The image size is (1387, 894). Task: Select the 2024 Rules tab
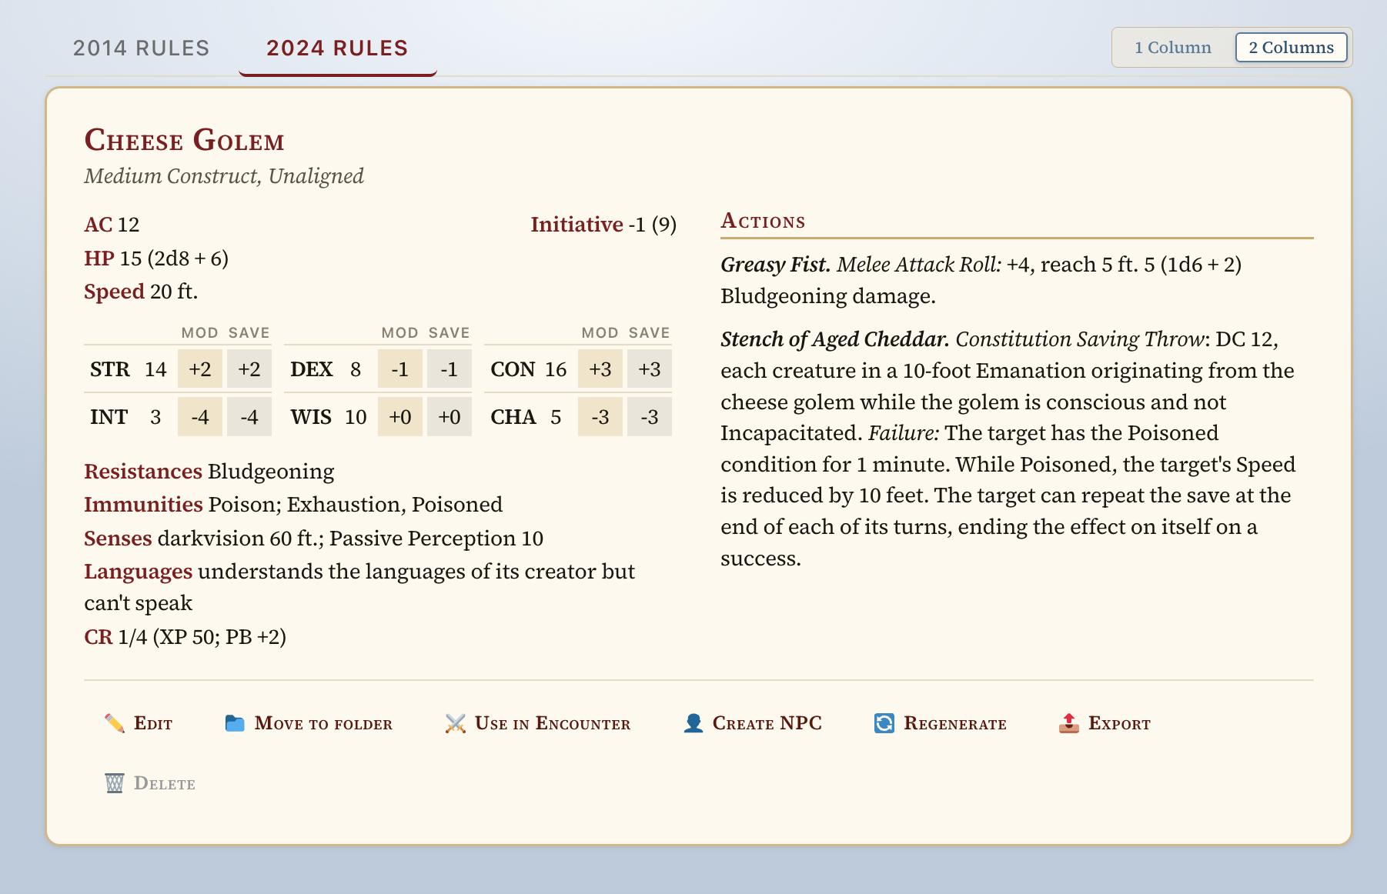pos(337,48)
